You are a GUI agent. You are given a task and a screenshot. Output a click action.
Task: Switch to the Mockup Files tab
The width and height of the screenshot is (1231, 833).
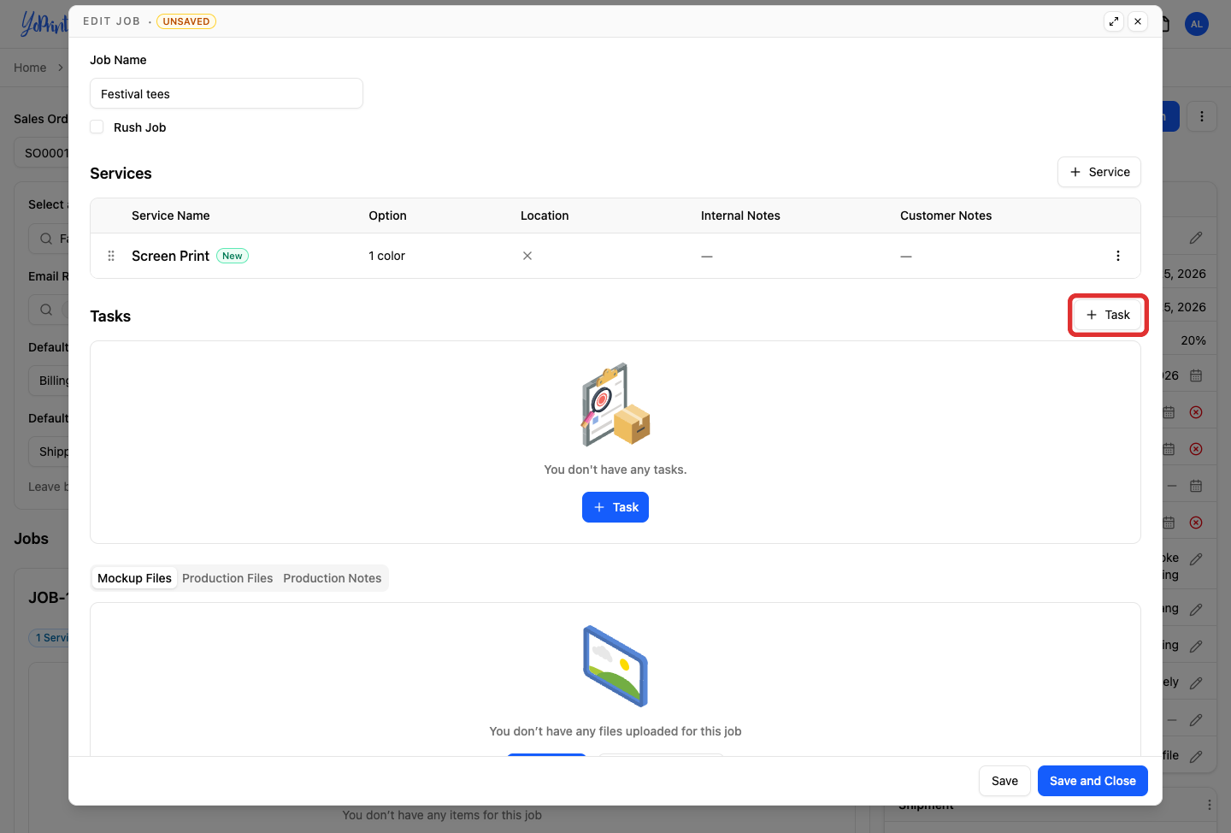coord(134,578)
